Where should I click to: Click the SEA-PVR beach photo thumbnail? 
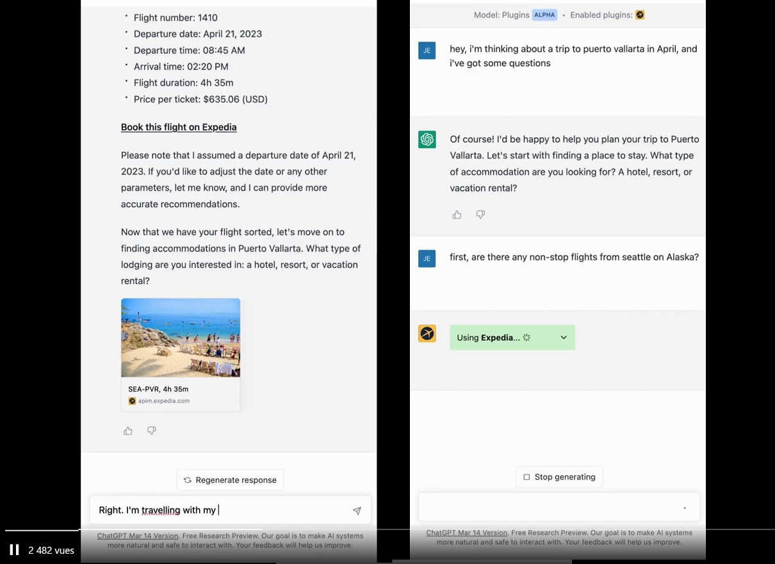tap(181, 338)
